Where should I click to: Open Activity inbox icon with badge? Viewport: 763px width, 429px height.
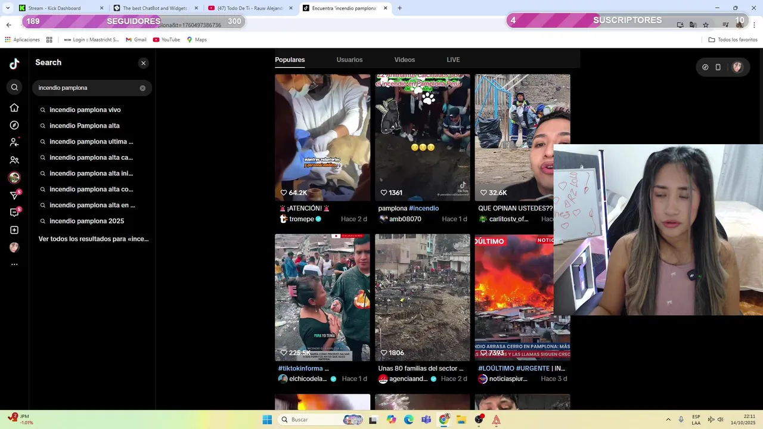pos(14,212)
